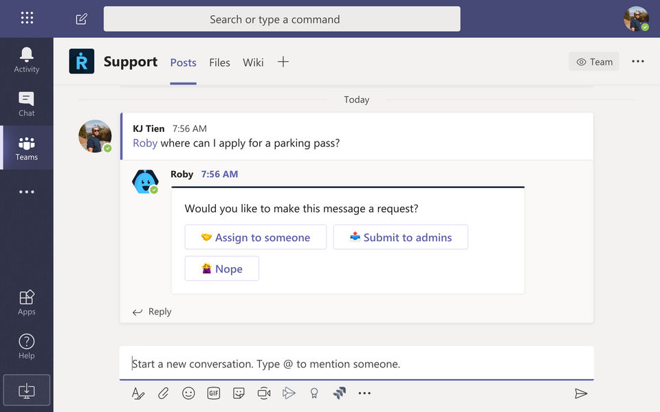Expand more compose options ellipsis
The height and width of the screenshot is (412, 660).
[364, 393]
